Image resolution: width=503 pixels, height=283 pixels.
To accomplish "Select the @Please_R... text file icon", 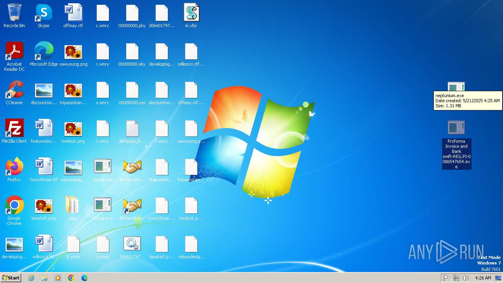I will click(x=132, y=131).
